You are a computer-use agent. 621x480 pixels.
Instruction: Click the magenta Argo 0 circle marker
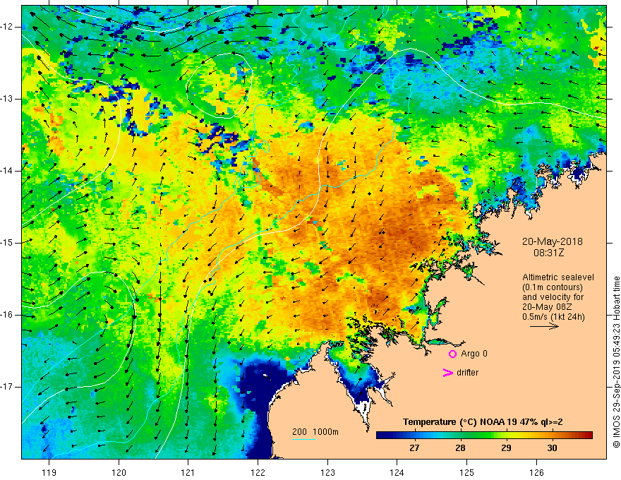pyautogui.click(x=452, y=354)
